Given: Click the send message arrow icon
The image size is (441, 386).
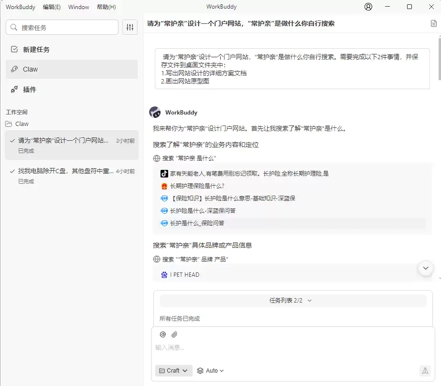Looking at the screenshot, I should [x=424, y=370].
